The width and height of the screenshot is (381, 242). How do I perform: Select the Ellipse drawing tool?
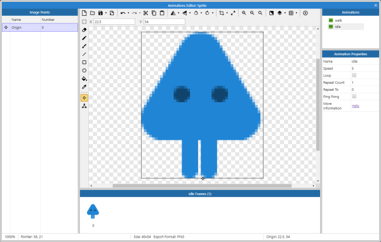tap(84, 71)
